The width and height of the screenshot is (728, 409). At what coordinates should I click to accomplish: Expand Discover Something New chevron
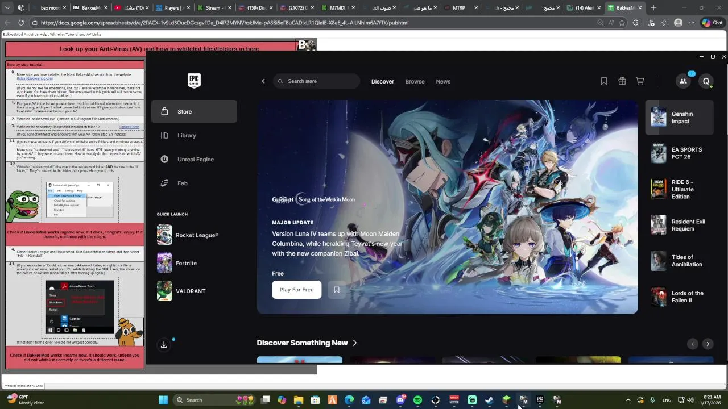point(355,343)
